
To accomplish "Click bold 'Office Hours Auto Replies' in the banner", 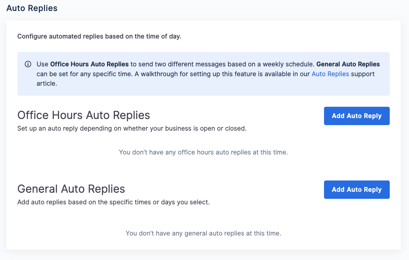I will click(x=89, y=64).
